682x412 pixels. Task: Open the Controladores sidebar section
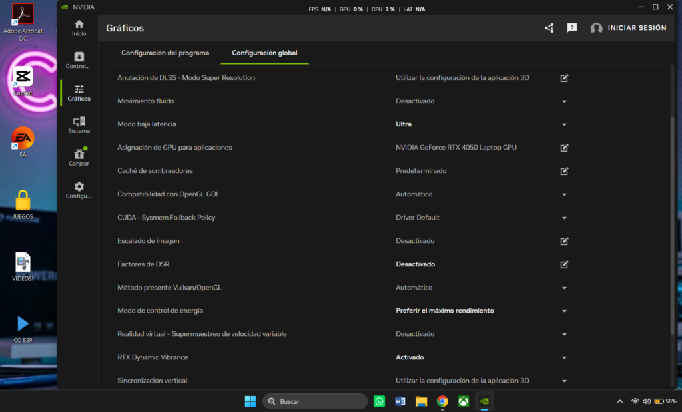[x=79, y=61]
